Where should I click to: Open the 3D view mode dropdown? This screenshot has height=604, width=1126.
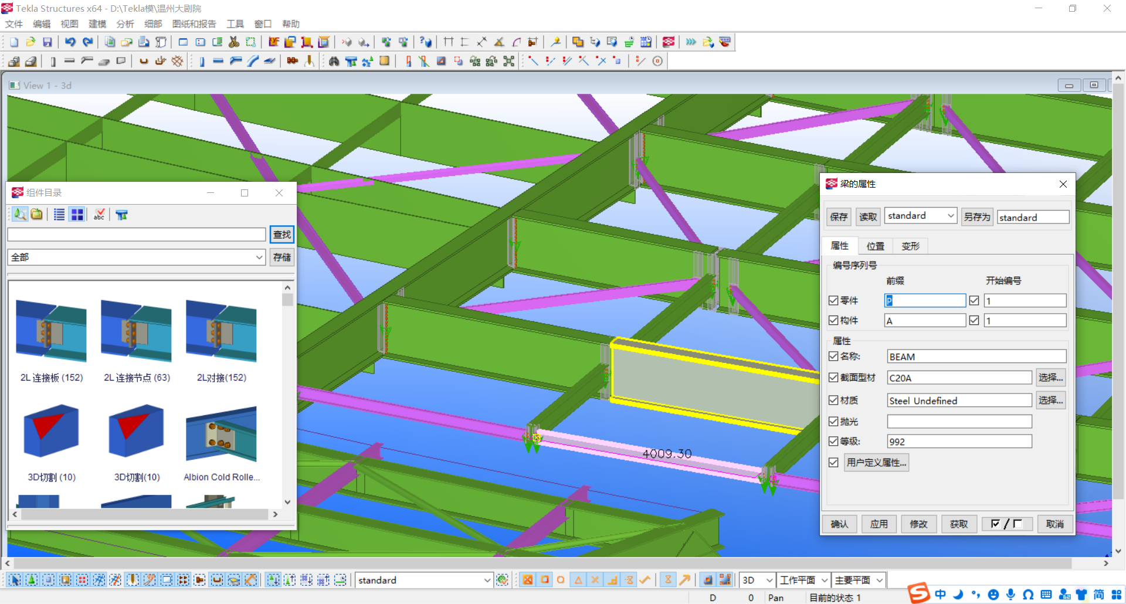coord(769,580)
